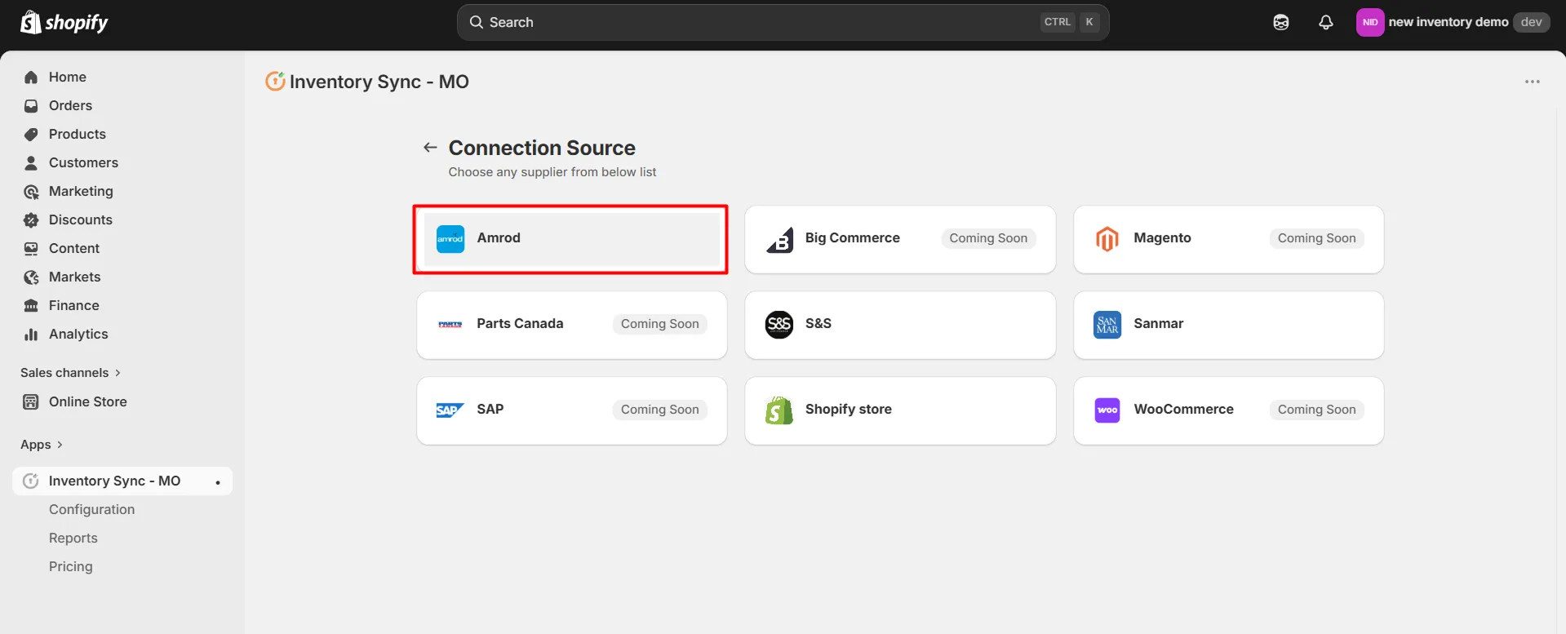Go back with the left arrow
This screenshot has height=634, width=1566.
pyautogui.click(x=430, y=147)
